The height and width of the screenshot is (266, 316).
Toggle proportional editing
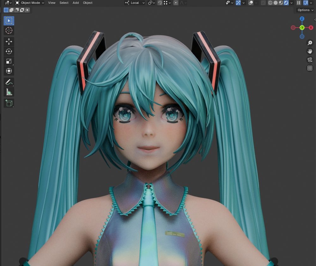(176, 3)
